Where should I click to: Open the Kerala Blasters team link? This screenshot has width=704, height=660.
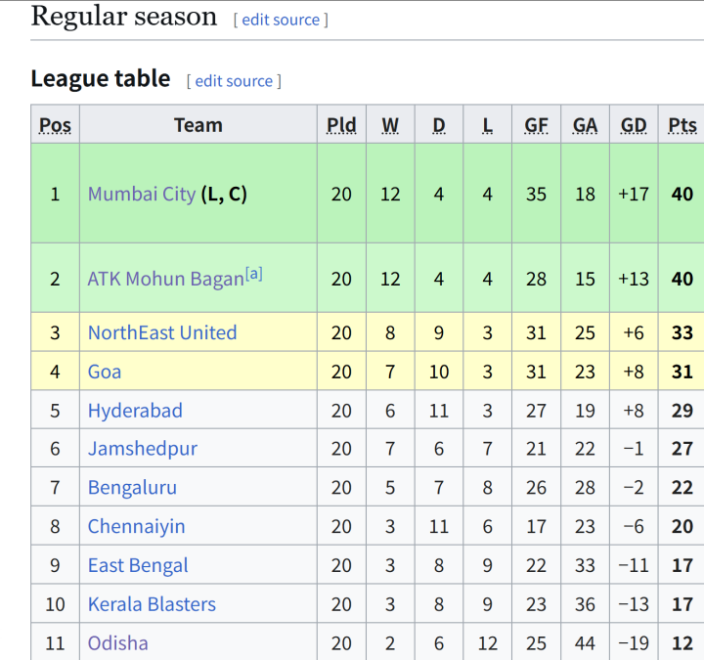(152, 604)
